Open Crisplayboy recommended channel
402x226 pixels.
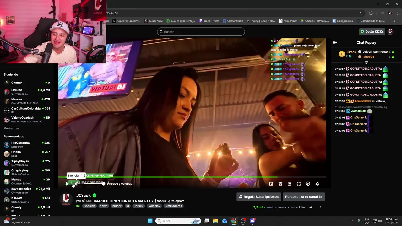point(27,172)
